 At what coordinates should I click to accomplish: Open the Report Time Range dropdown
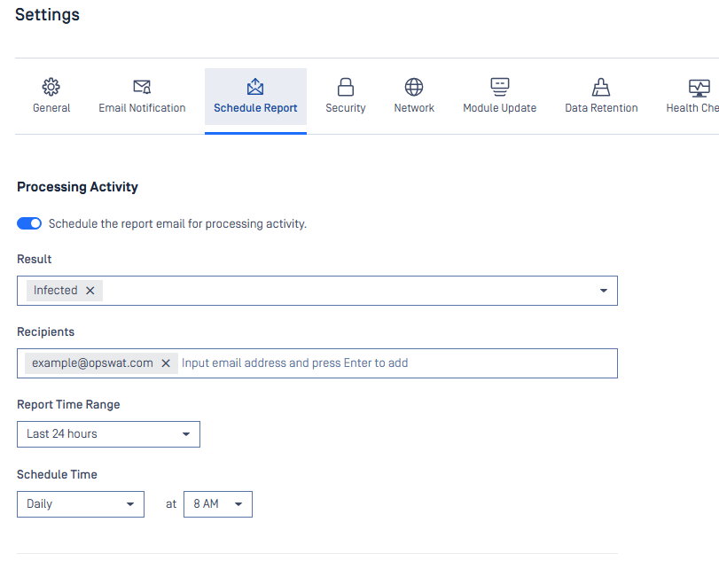(108, 434)
